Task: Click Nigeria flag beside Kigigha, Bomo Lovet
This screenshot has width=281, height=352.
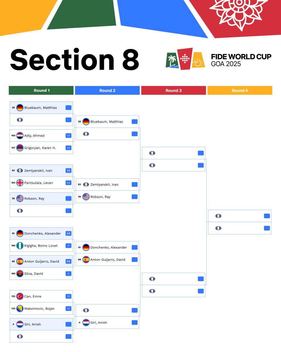Action: [20, 246]
